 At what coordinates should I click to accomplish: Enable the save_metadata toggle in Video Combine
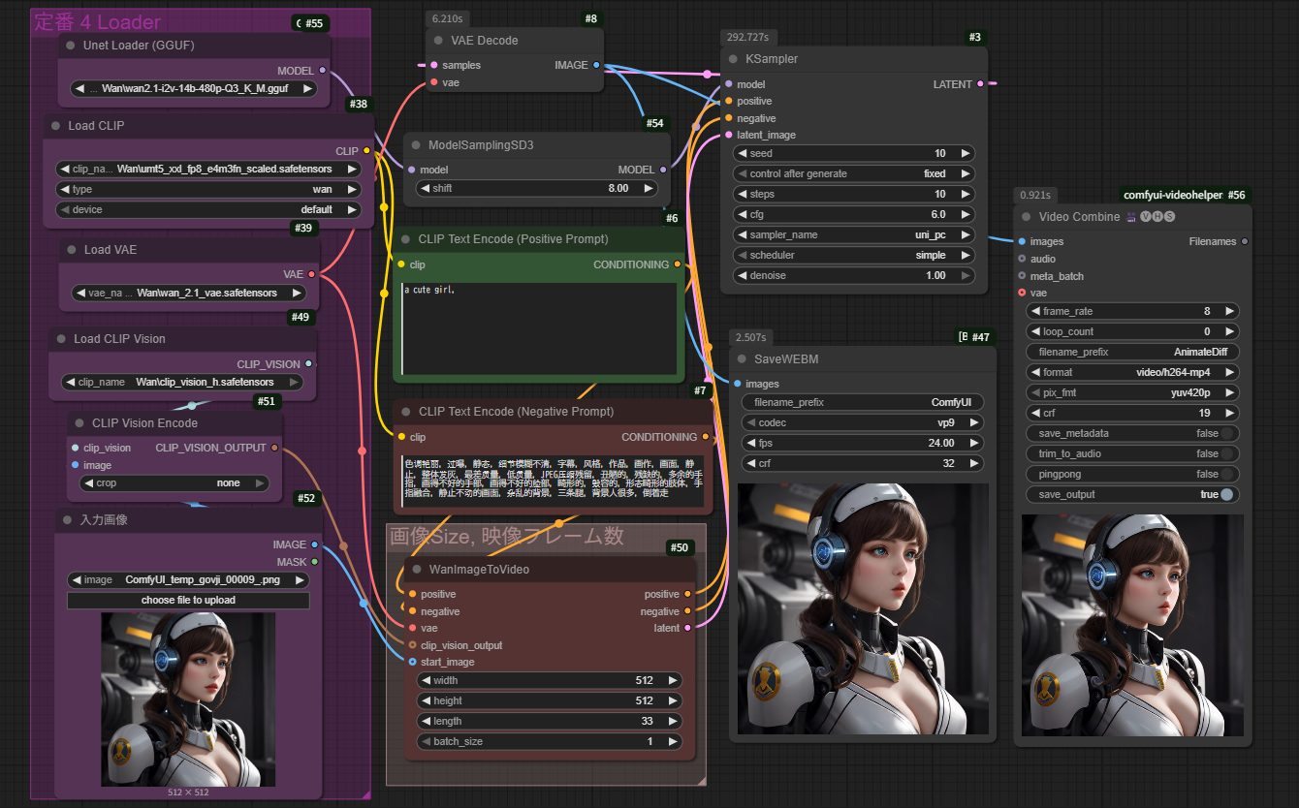1227,434
